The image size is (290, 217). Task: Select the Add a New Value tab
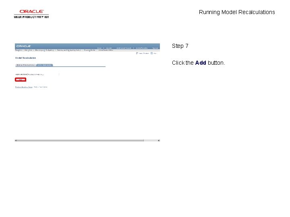(45, 65)
